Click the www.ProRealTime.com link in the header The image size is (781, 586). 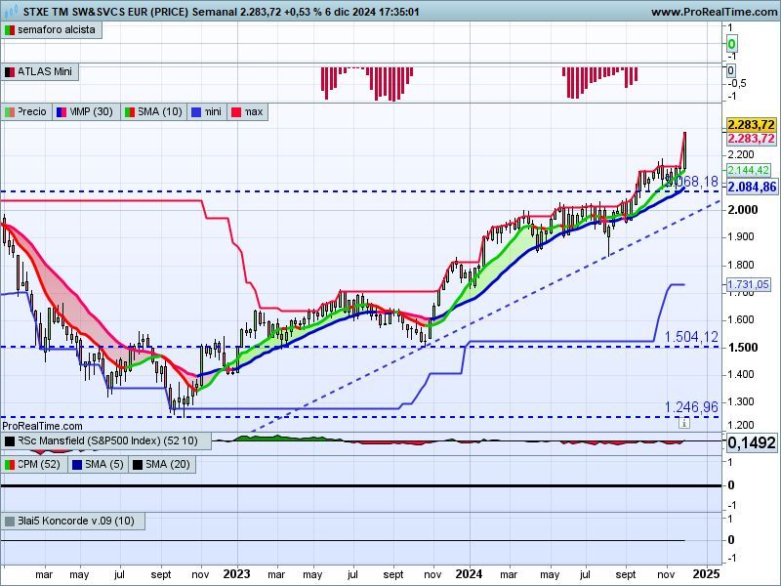(715, 12)
